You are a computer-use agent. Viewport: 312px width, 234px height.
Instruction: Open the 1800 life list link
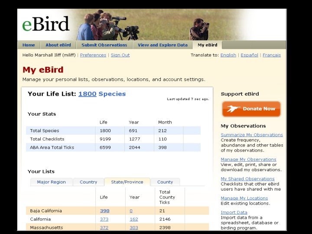(88, 94)
